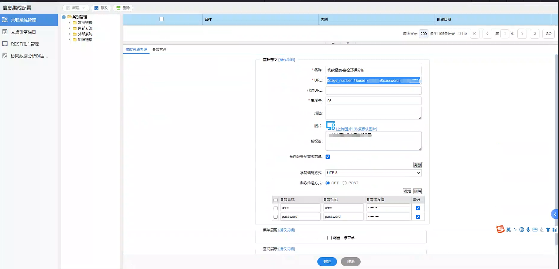Click the 删除 button above parameter table
Screen dimensions: 559x269
coord(417,191)
